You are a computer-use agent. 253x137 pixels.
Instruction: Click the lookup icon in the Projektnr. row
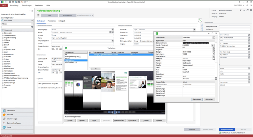tap(214, 50)
